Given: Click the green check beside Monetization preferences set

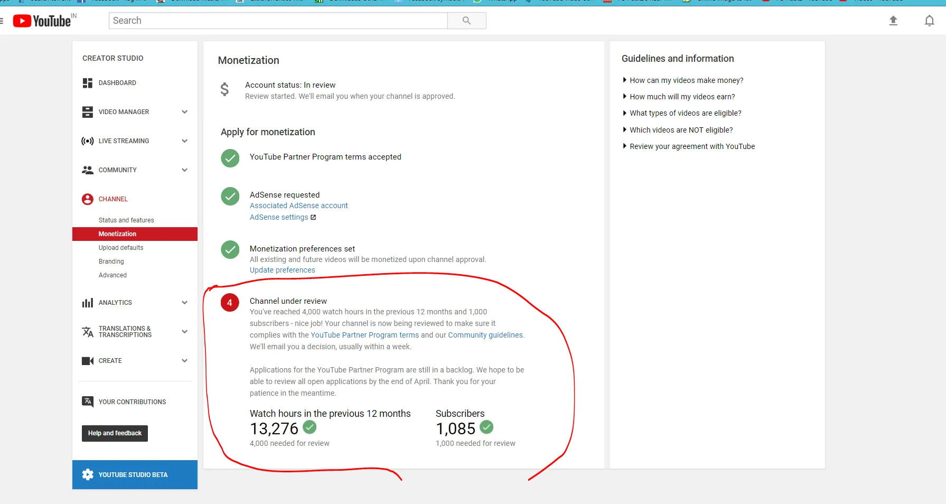Looking at the screenshot, I should [x=230, y=250].
